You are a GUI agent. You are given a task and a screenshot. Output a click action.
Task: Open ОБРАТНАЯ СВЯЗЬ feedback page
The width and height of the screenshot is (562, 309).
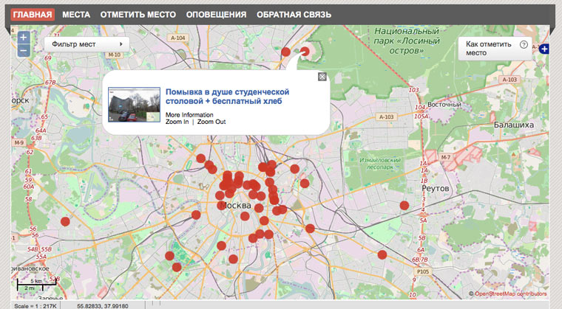pyautogui.click(x=294, y=15)
